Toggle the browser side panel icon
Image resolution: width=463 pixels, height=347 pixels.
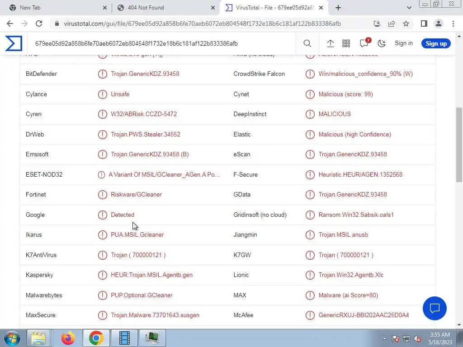(x=424, y=23)
